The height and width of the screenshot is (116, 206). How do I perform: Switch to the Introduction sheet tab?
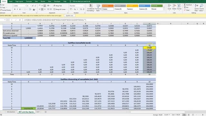pos(11,112)
